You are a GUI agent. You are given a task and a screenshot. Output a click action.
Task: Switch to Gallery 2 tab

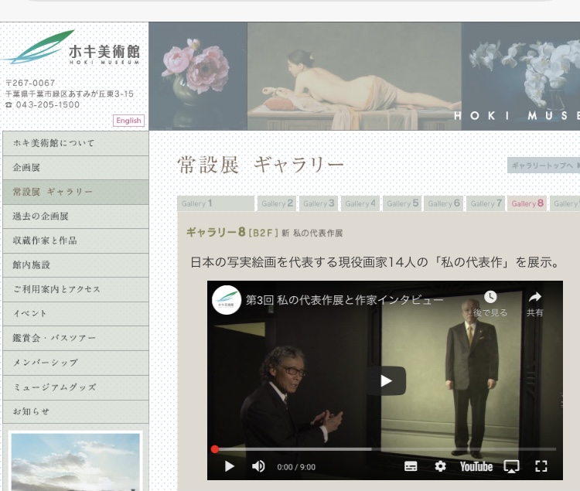277,203
